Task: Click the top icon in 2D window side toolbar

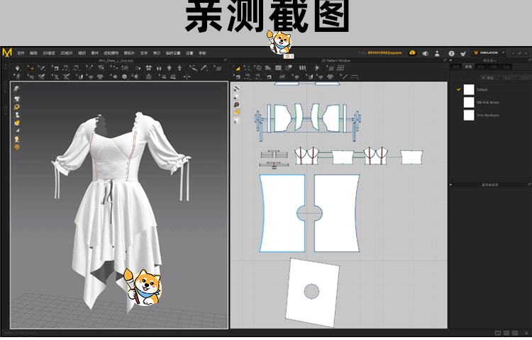Action: tap(236, 89)
